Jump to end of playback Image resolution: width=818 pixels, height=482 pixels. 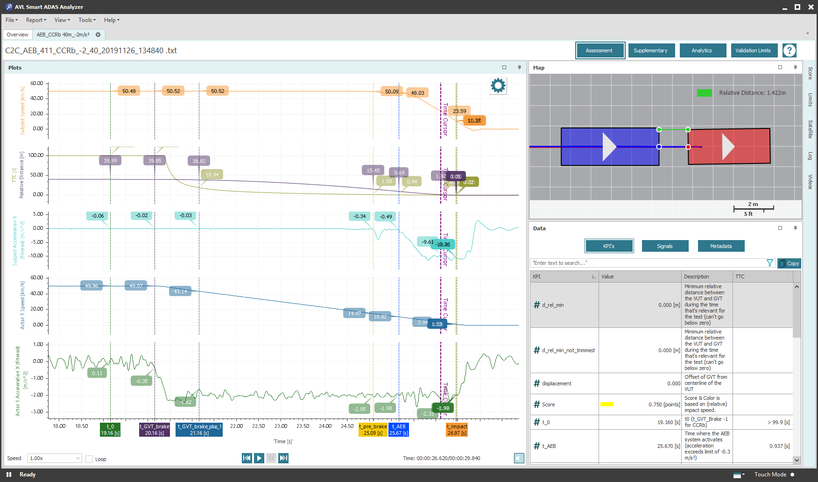click(283, 458)
